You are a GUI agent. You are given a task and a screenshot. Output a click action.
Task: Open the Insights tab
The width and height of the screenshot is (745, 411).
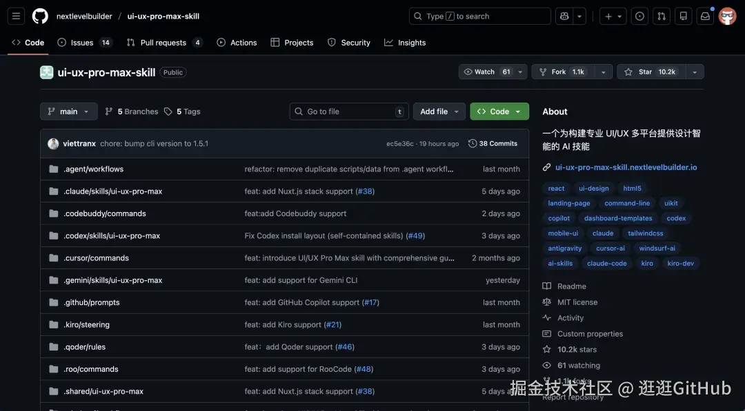[x=405, y=43]
